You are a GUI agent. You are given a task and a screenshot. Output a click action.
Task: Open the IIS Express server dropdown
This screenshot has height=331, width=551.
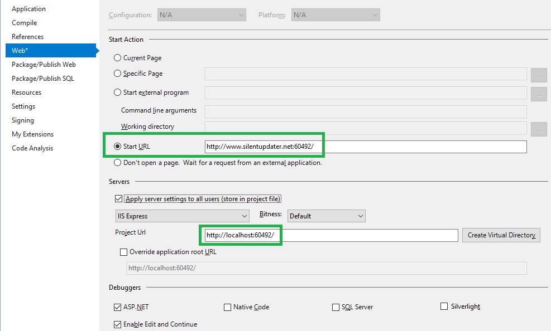tap(183, 216)
